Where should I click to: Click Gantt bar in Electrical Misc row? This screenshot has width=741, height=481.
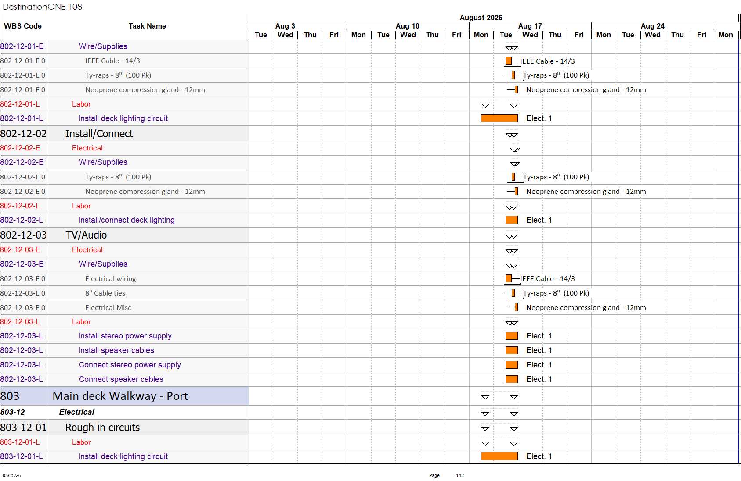(516, 307)
